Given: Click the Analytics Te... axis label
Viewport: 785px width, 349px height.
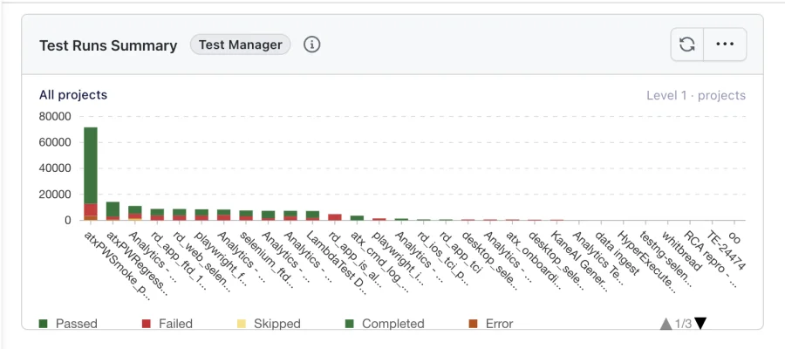Looking at the screenshot, I should [597, 257].
